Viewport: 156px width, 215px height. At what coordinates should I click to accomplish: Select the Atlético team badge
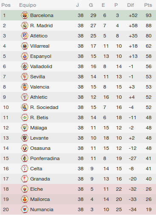coord(25,36)
